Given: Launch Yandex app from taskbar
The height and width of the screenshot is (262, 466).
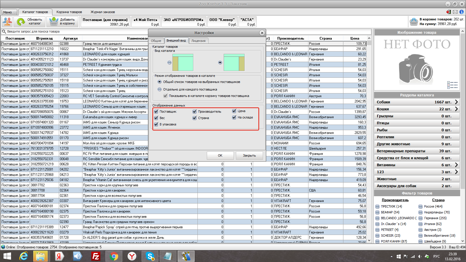Looking at the screenshot, I should click(x=59, y=256).
